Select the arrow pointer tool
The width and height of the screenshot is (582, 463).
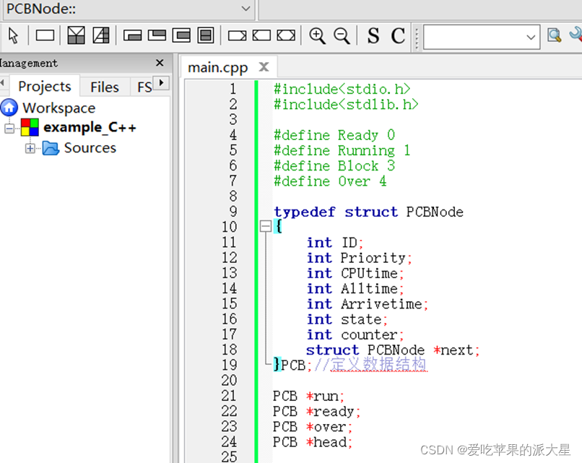pyautogui.click(x=14, y=36)
